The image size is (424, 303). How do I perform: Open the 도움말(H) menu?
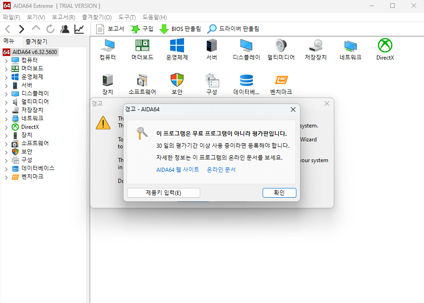(155, 17)
